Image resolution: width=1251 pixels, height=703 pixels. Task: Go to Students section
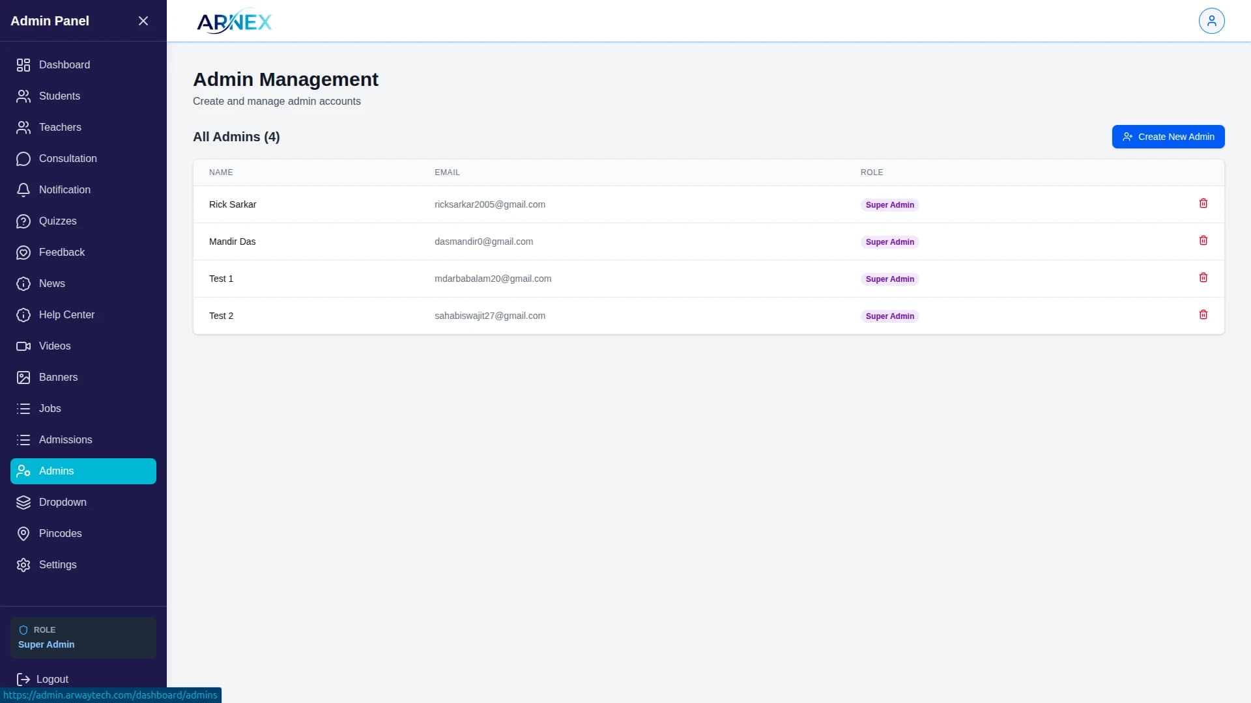(59, 96)
